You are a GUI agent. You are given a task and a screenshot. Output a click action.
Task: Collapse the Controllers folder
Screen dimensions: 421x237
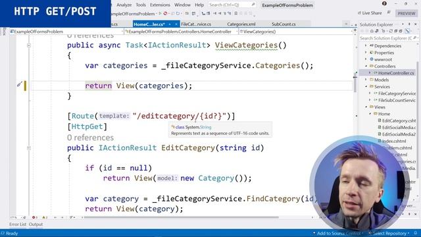366,66
